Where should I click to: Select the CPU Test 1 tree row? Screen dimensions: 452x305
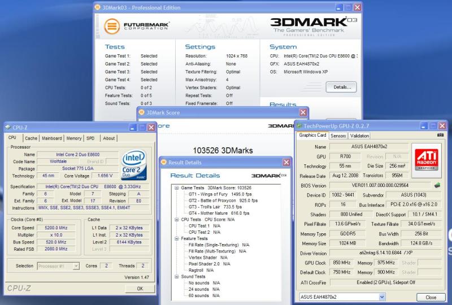click(x=205, y=226)
